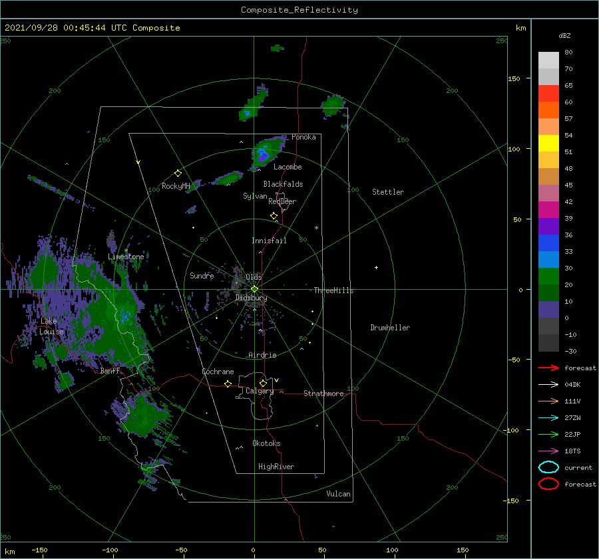
Task: Click yellow diamond marker below Cochrane label
Action: 228,384
